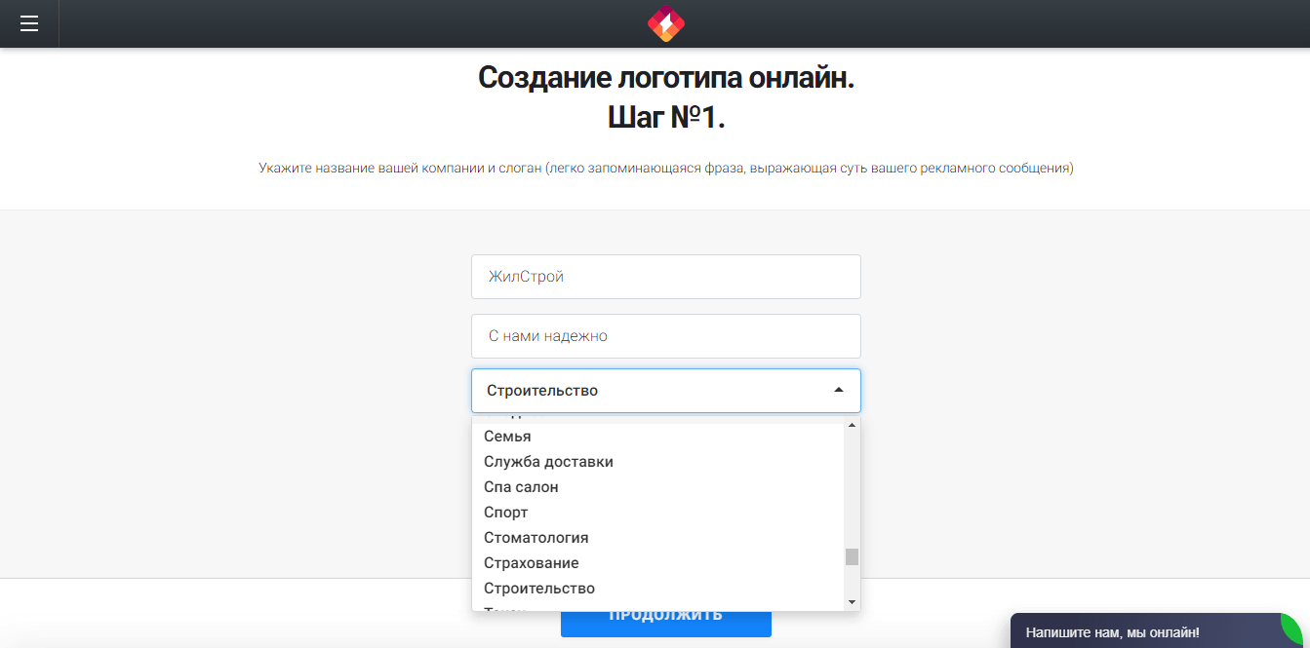
Task: Click the dropdown list scrollbar thumb
Action: pyautogui.click(x=852, y=556)
